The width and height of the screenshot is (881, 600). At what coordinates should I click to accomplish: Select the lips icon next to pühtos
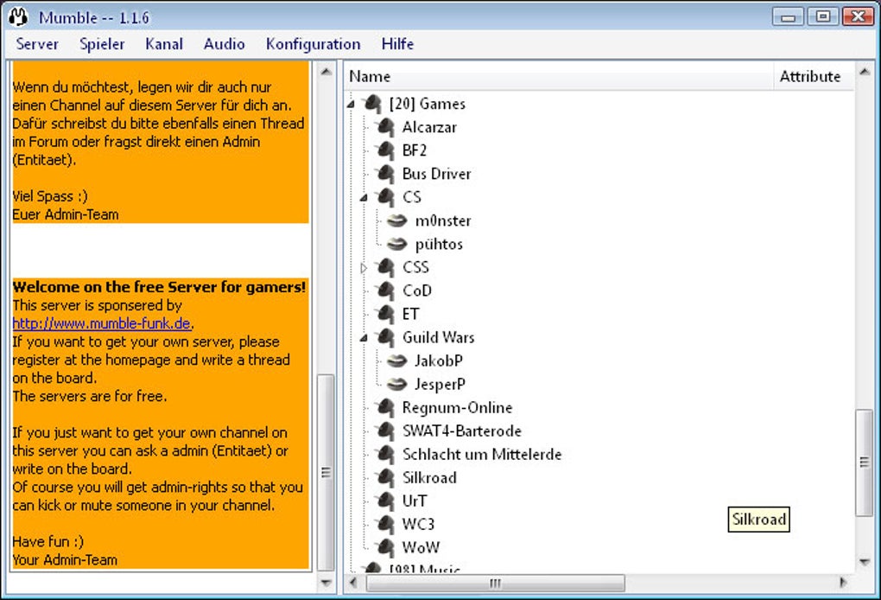tap(396, 244)
